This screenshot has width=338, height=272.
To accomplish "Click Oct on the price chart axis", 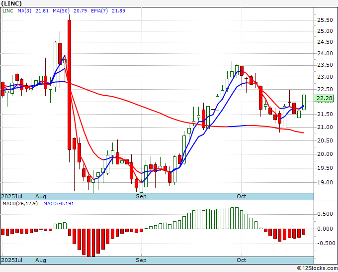I will (x=242, y=196).
